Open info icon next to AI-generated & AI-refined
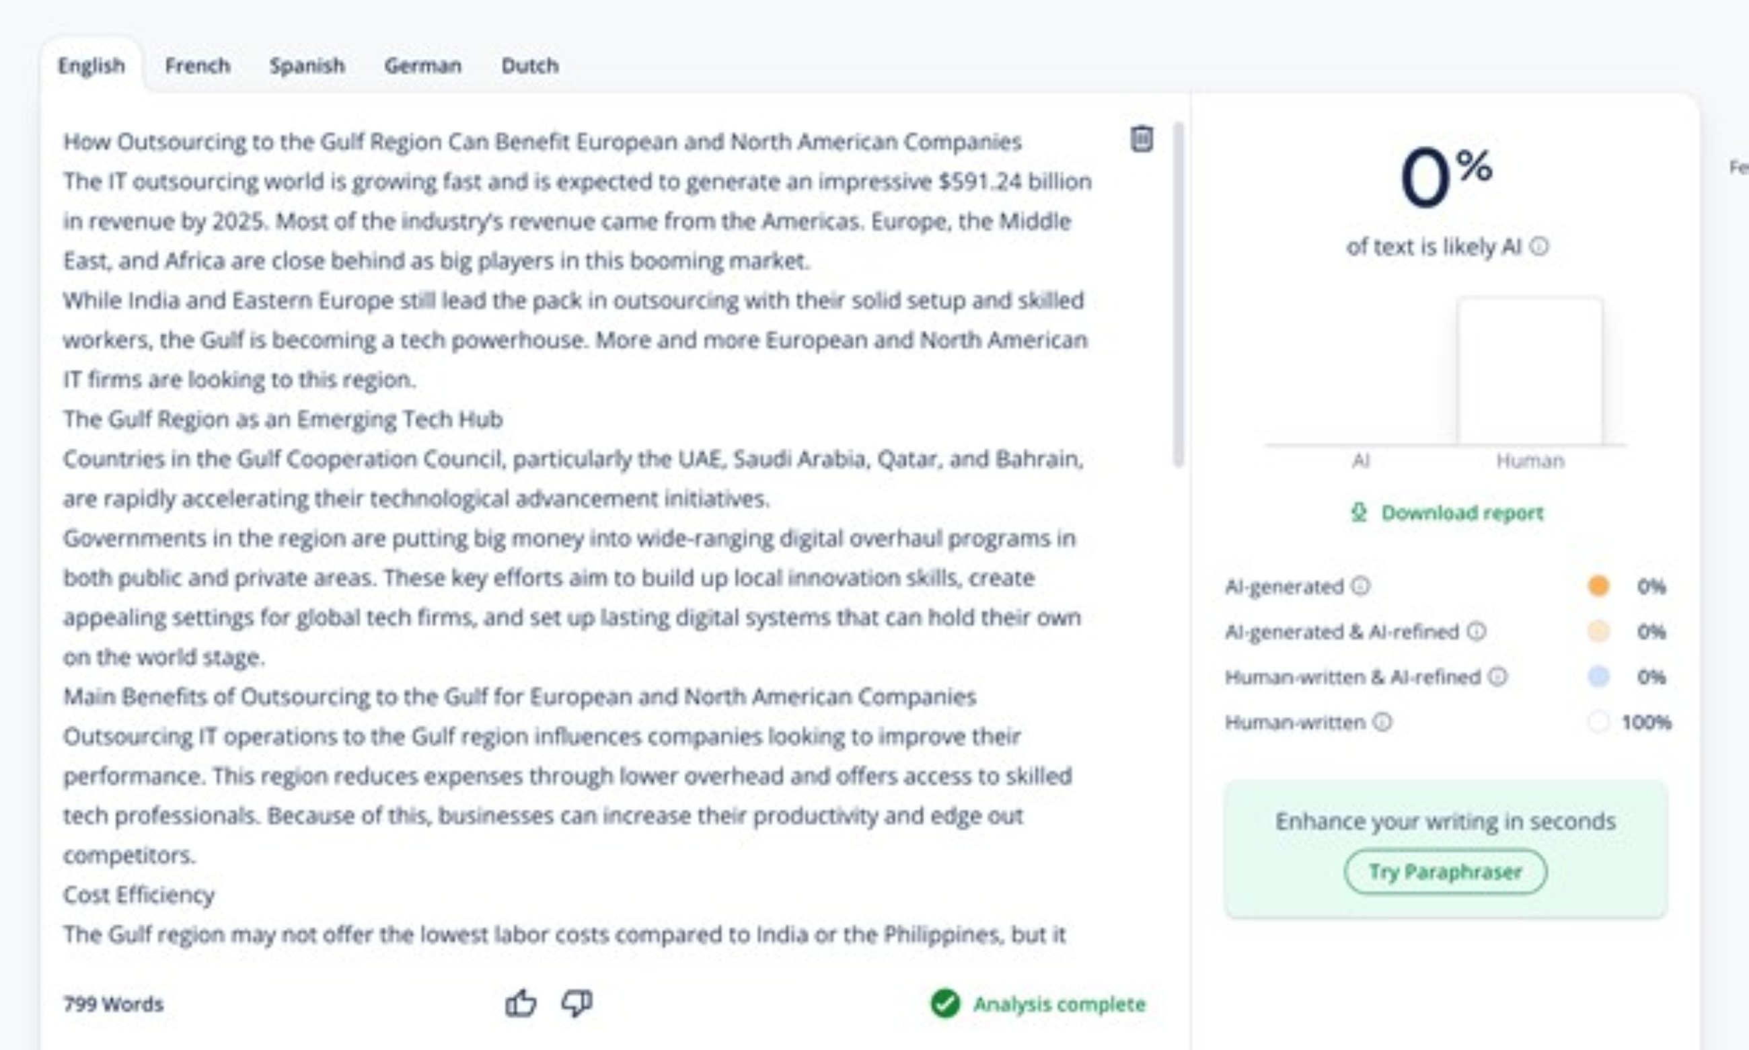The image size is (1749, 1050). coord(1477,631)
